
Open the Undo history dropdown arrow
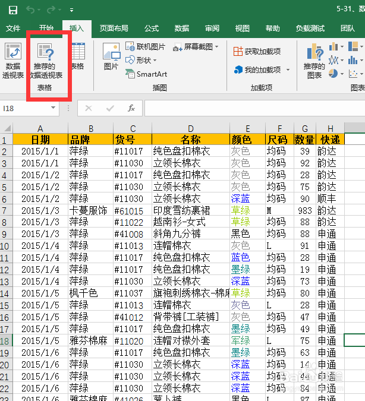click(x=39, y=10)
